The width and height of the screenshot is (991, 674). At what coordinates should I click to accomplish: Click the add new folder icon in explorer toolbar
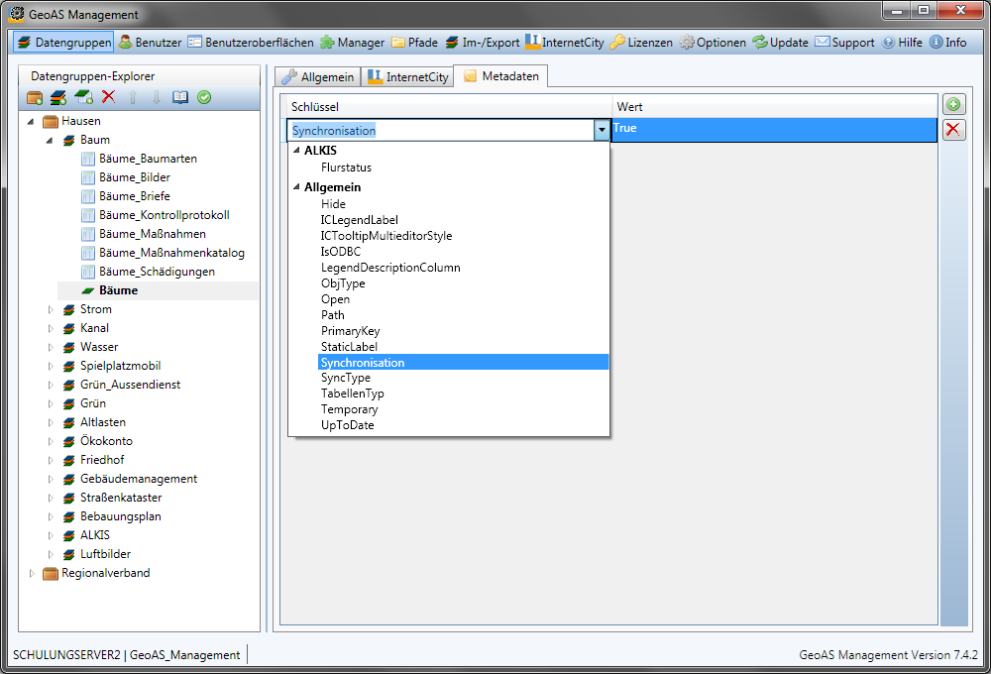tap(35, 97)
